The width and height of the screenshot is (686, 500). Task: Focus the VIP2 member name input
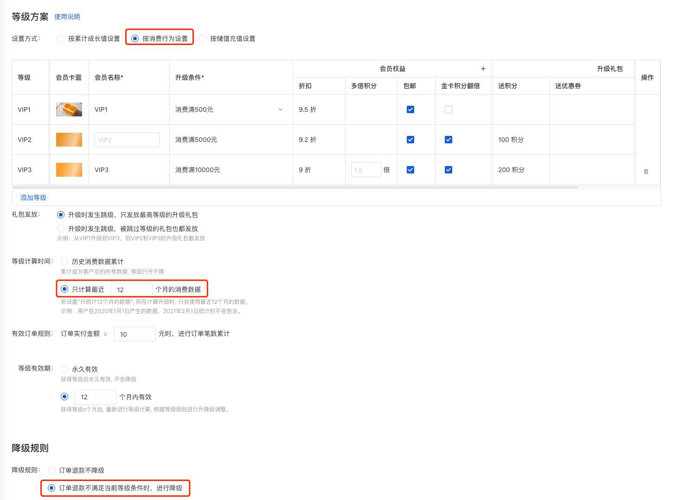[127, 140]
